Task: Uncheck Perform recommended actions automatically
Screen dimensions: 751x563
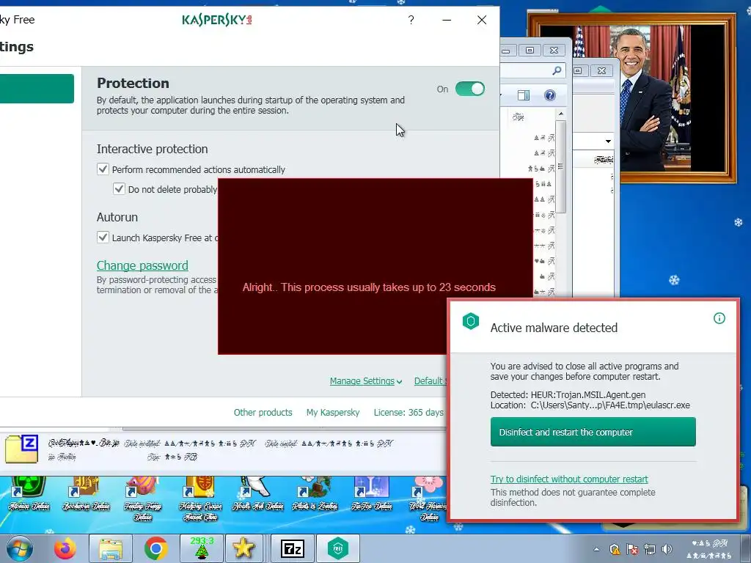Action: point(103,169)
